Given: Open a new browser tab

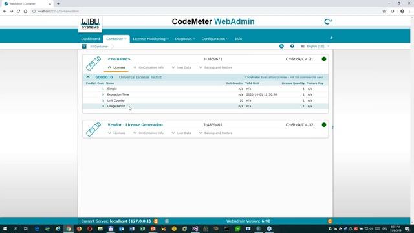Looking at the screenshot, I should pyautogui.click(x=58, y=4).
